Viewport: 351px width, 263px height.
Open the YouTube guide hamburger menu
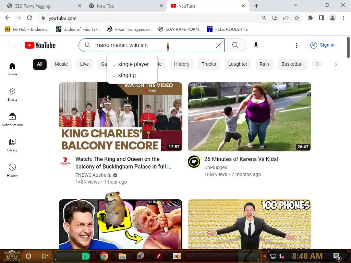(12, 45)
